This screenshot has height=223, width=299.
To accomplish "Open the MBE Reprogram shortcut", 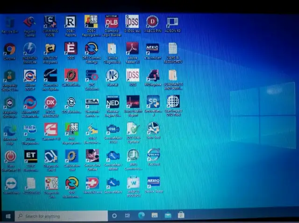I will (71, 129).
